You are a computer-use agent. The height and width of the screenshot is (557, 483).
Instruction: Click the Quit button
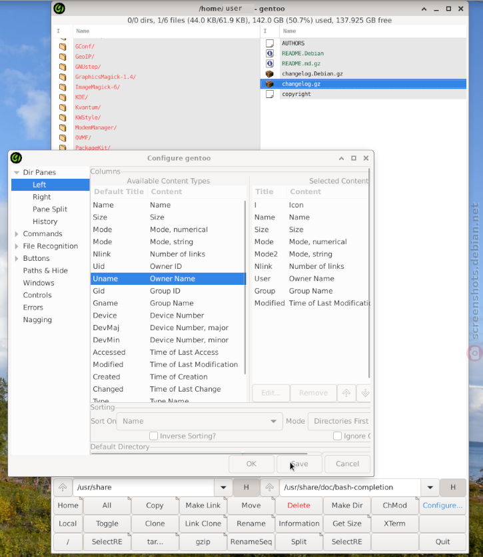click(442, 542)
